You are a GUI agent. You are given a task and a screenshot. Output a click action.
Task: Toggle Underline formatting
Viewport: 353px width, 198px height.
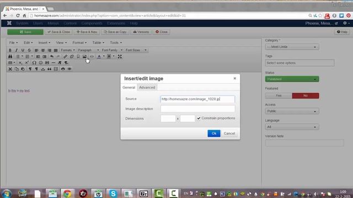point(23,50)
